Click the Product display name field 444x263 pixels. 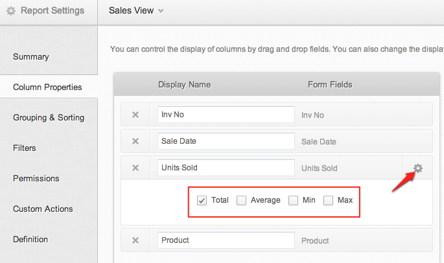pyautogui.click(x=226, y=240)
